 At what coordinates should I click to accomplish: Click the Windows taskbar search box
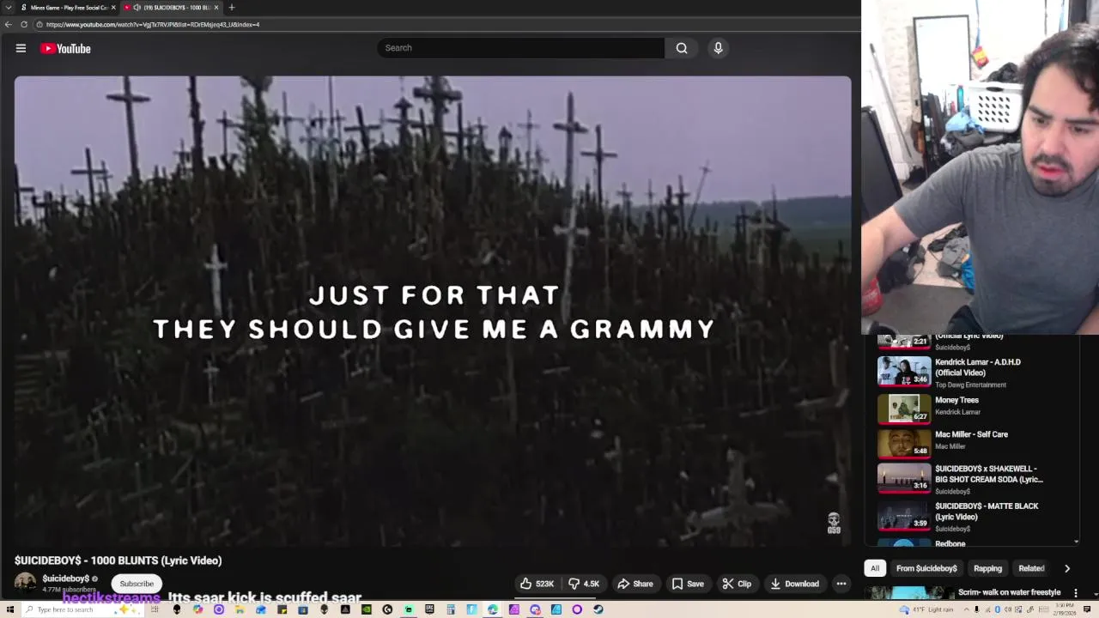82,609
